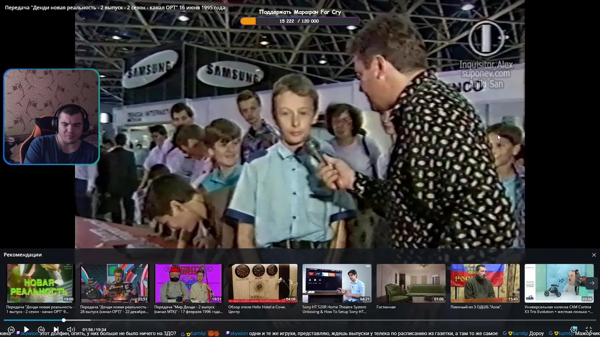Viewport: 600px width, 337px height.
Task: Skip to the next video
Action: click(x=56, y=330)
